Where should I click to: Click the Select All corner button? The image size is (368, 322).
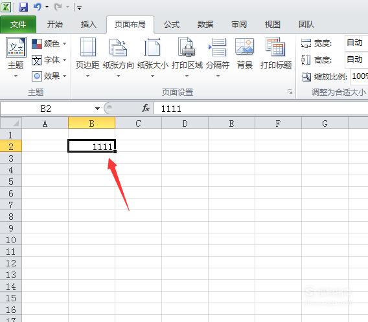(11, 123)
